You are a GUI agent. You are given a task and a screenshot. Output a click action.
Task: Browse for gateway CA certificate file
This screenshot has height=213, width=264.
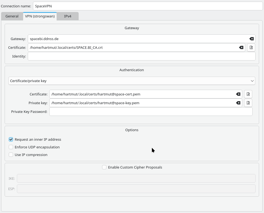click(251, 47)
